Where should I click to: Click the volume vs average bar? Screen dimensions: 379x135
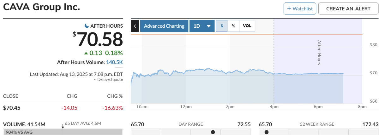pyautogui.click(x=63, y=132)
